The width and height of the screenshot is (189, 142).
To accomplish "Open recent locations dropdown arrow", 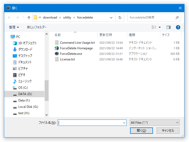I will click(x=23, y=17).
